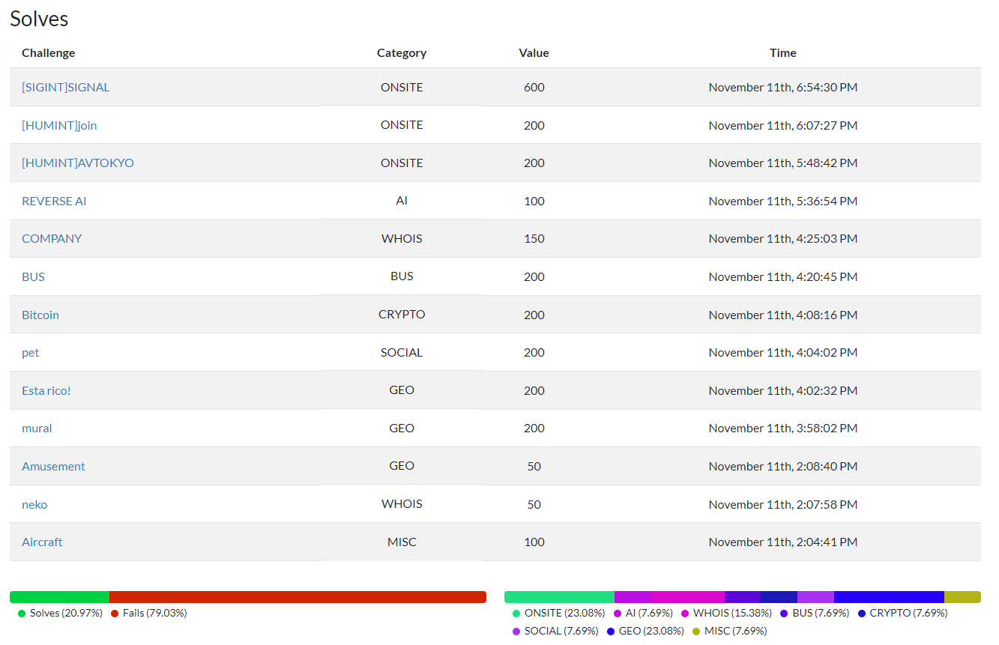The image size is (999, 645).
Task: Click the time 4:25:03 PM cell
Action: 783,238
